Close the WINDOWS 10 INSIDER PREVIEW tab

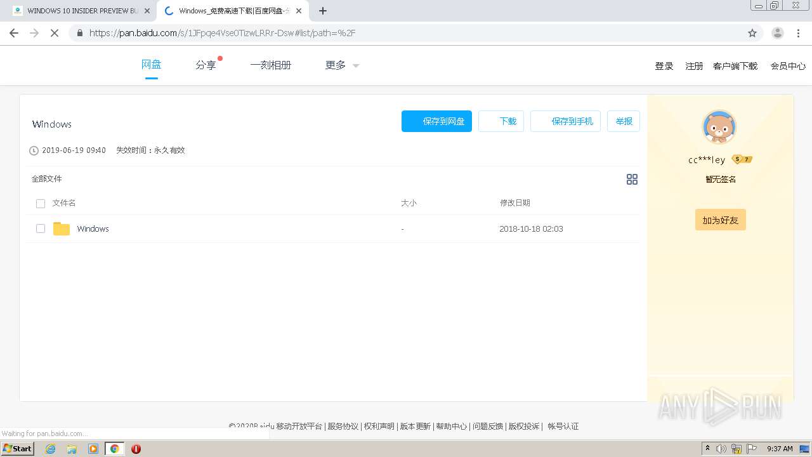(x=147, y=11)
